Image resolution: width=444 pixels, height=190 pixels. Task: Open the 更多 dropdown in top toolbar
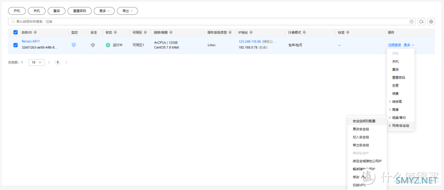point(104,11)
